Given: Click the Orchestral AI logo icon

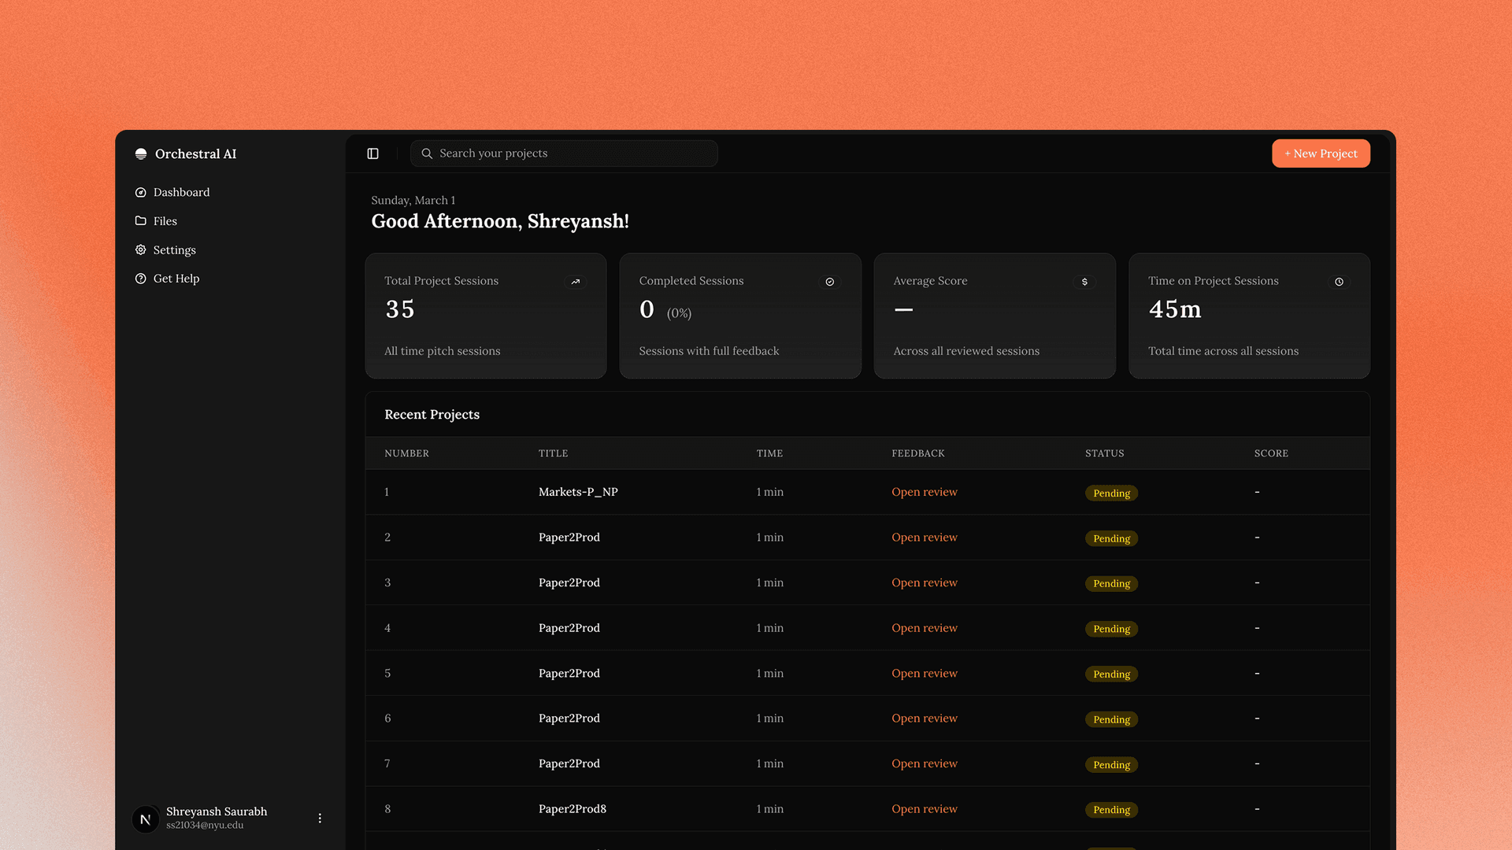Looking at the screenshot, I should (x=141, y=154).
